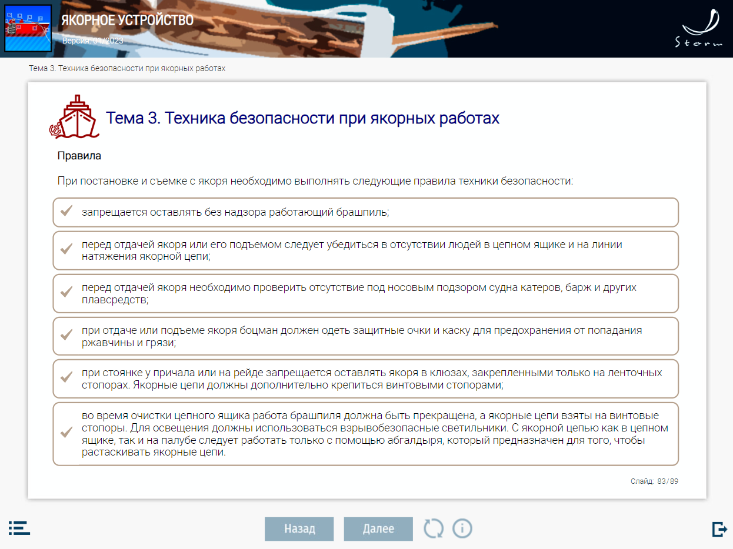Click the heading 'Тема 3. Техника безопасности при якорных работах'
The width and height of the screenshot is (733, 549).
[x=302, y=118]
